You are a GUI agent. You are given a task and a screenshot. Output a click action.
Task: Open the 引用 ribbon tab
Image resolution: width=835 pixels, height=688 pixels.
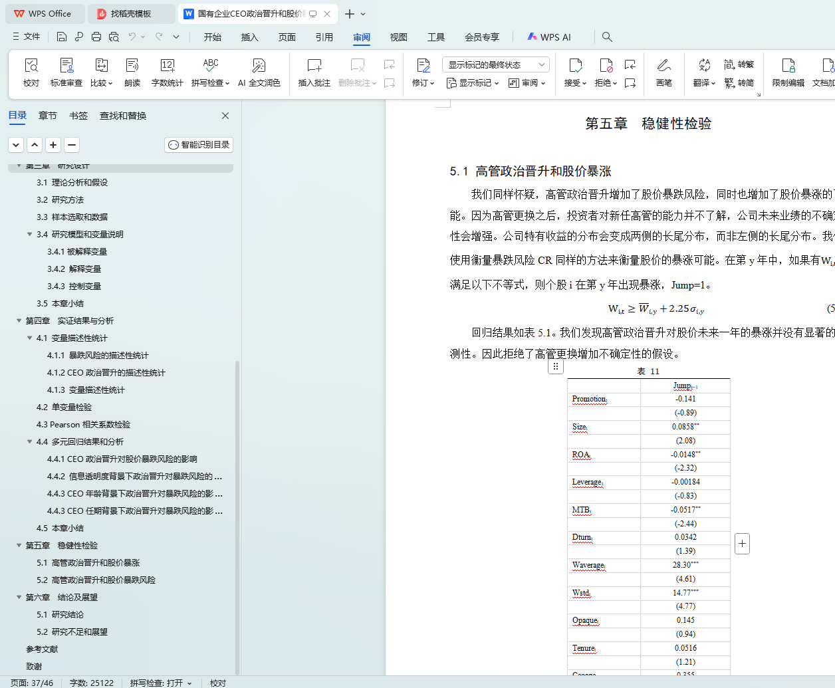(x=324, y=37)
